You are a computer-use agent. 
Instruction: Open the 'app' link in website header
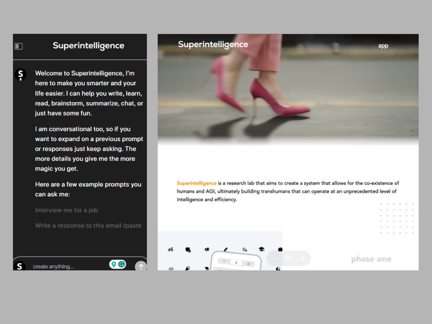pos(383,46)
